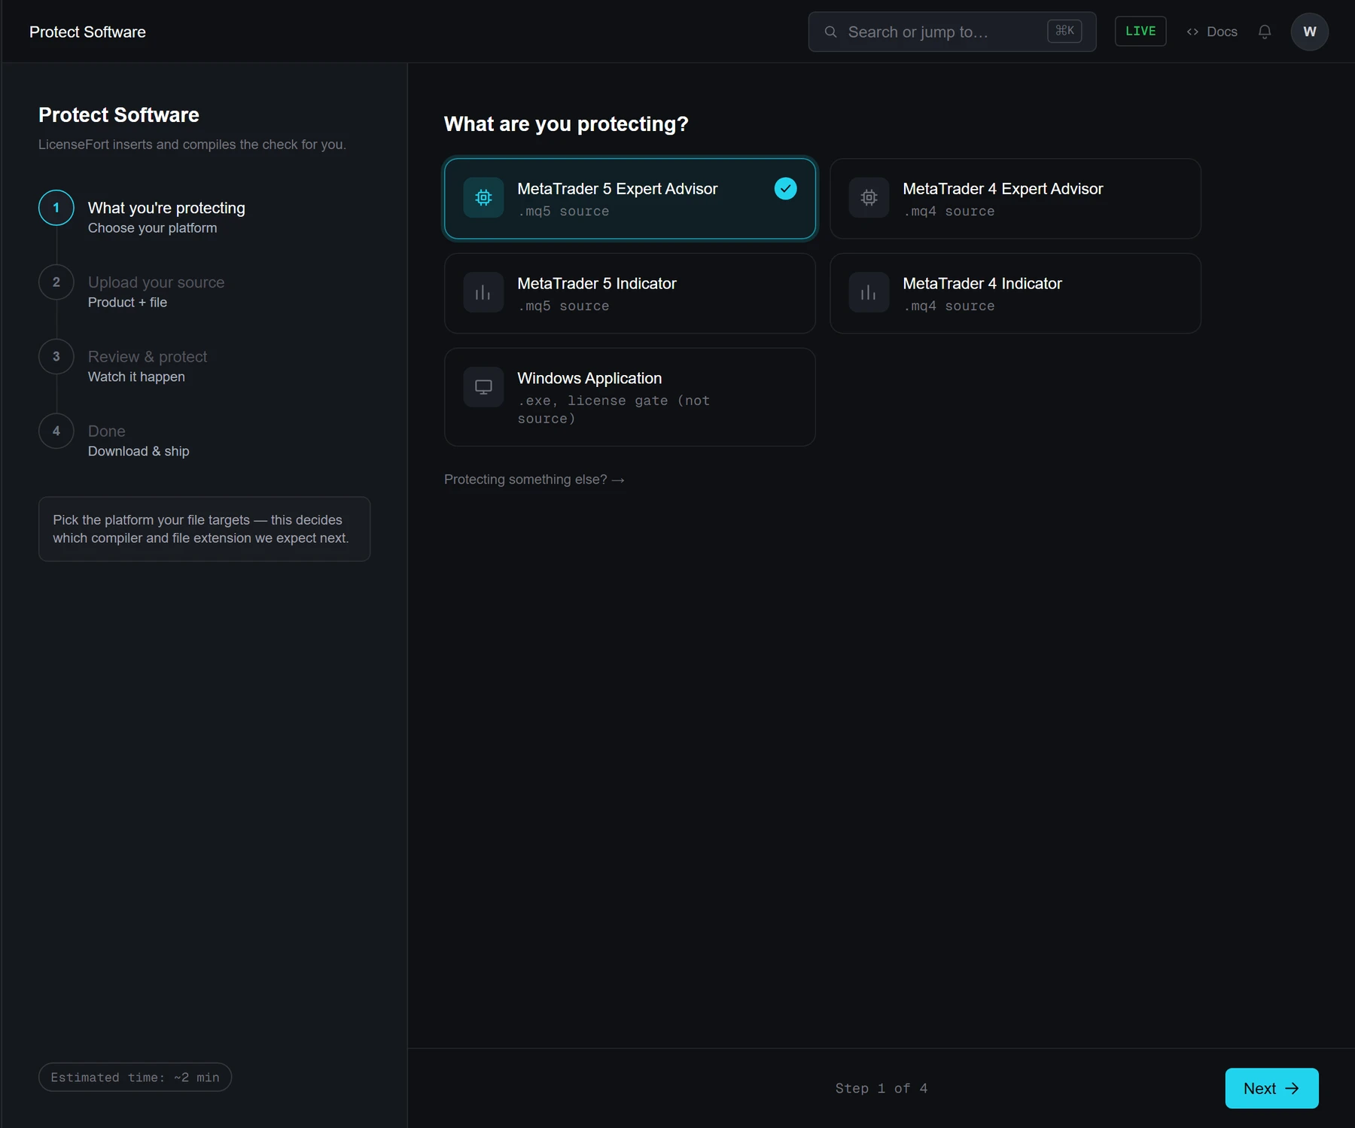The width and height of the screenshot is (1355, 1128).
Task: Open 'Protecting something else?' link
Action: pyautogui.click(x=534, y=480)
